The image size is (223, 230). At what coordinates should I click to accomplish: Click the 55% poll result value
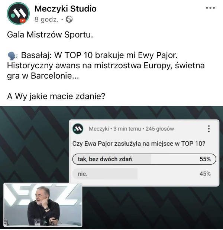[x=205, y=159]
